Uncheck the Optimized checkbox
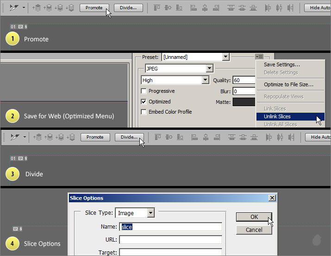The height and width of the screenshot is (256, 331). pyautogui.click(x=144, y=102)
